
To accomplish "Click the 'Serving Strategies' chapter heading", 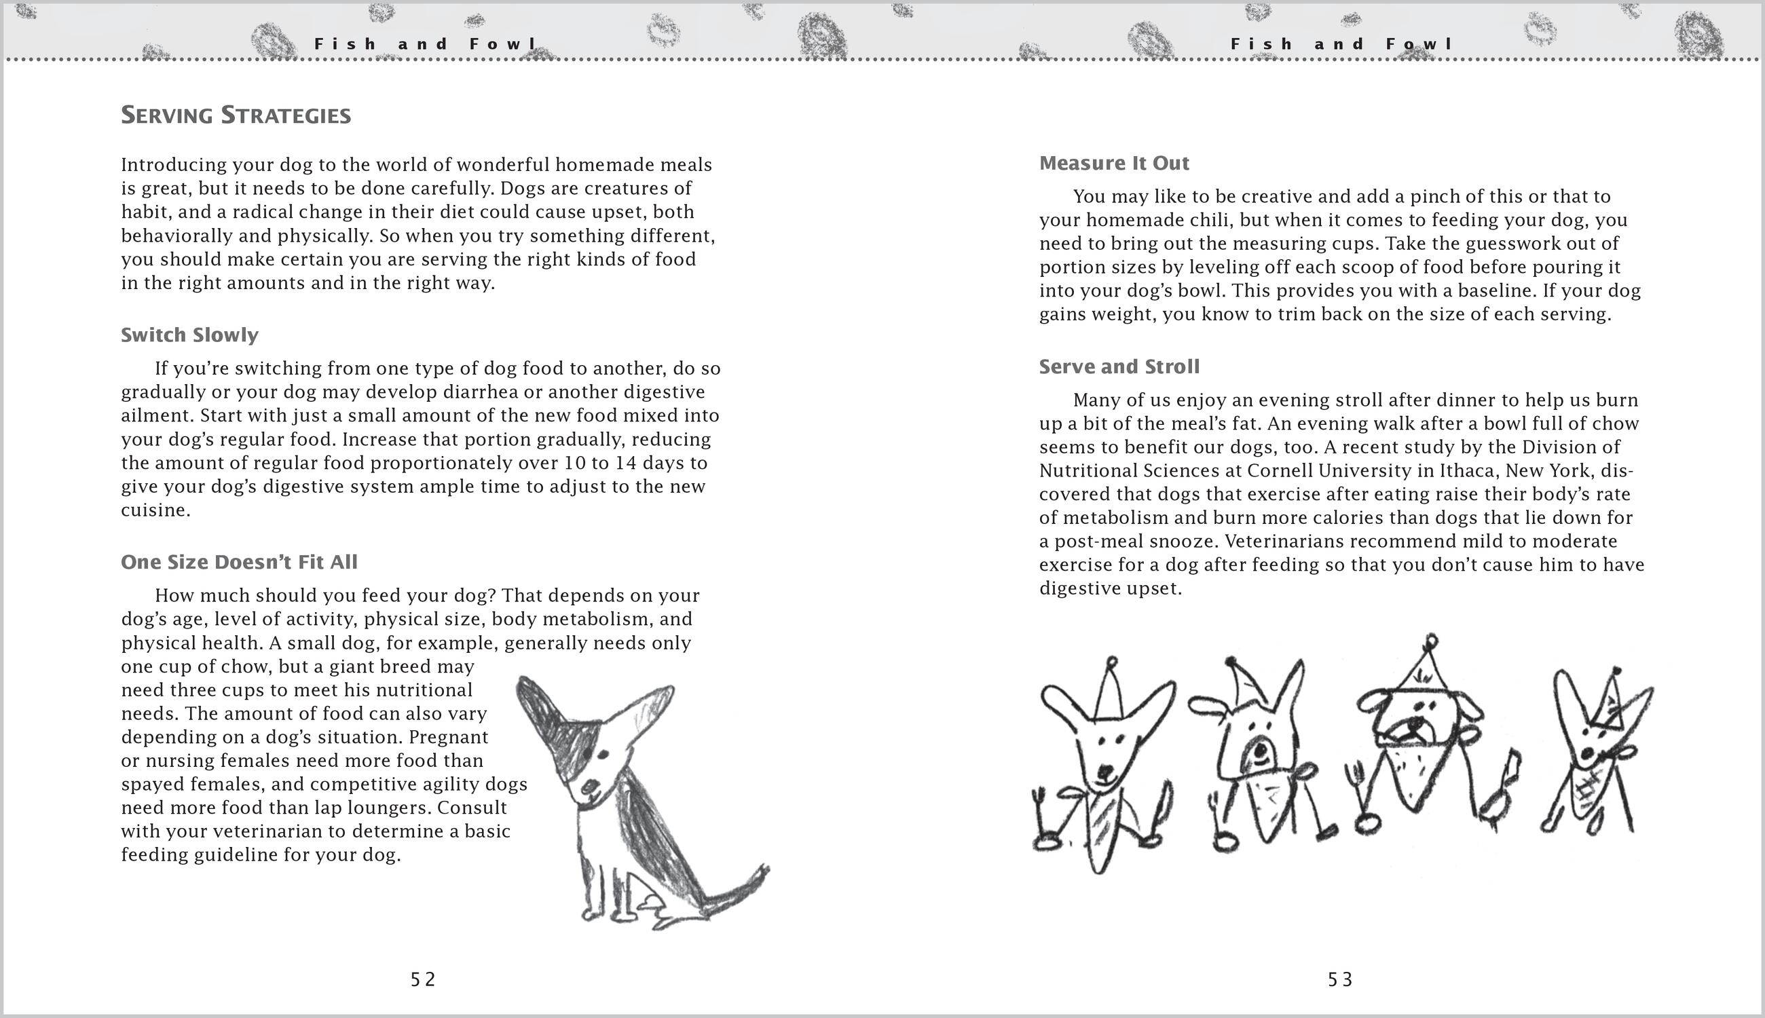I will (236, 115).
